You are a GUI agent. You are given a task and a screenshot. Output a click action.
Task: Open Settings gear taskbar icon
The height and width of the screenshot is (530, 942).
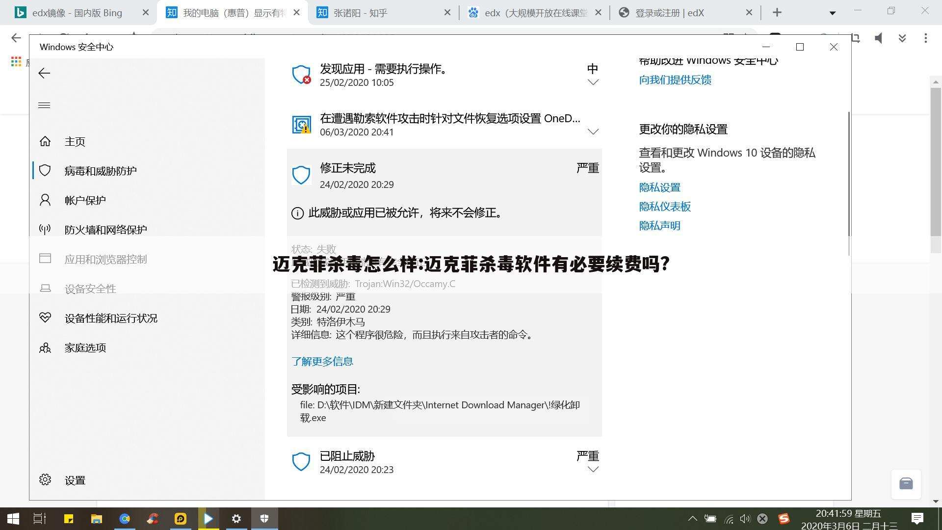pyautogui.click(x=236, y=519)
